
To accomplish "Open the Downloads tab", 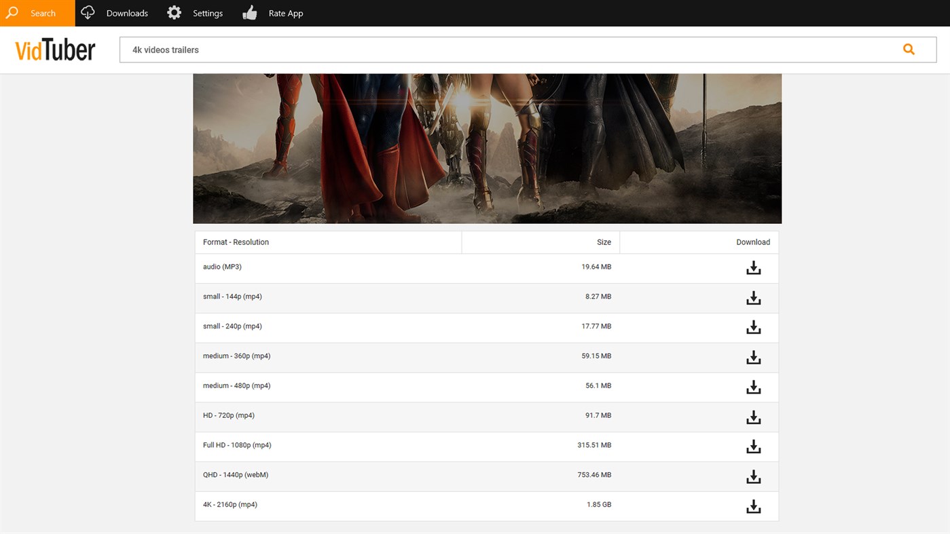I will pos(114,13).
